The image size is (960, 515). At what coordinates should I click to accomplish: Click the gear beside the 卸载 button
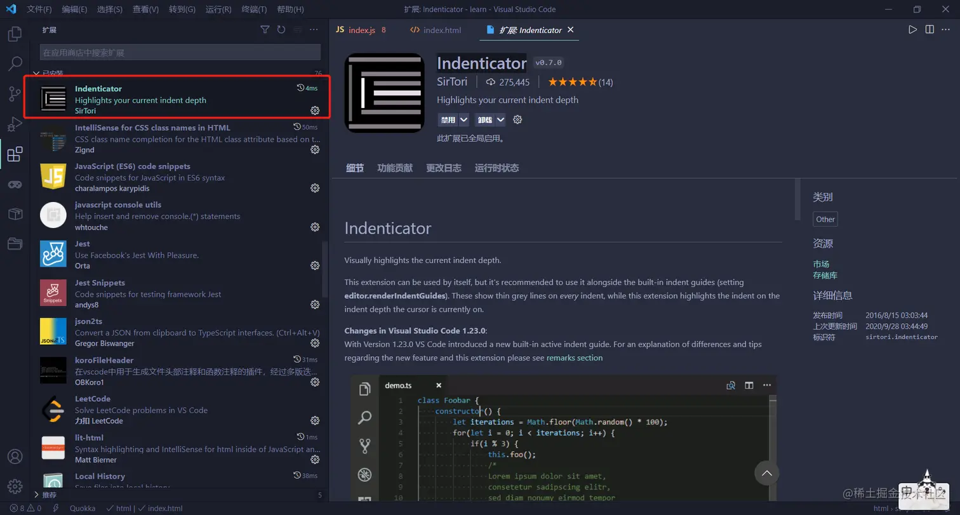tap(517, 119)
